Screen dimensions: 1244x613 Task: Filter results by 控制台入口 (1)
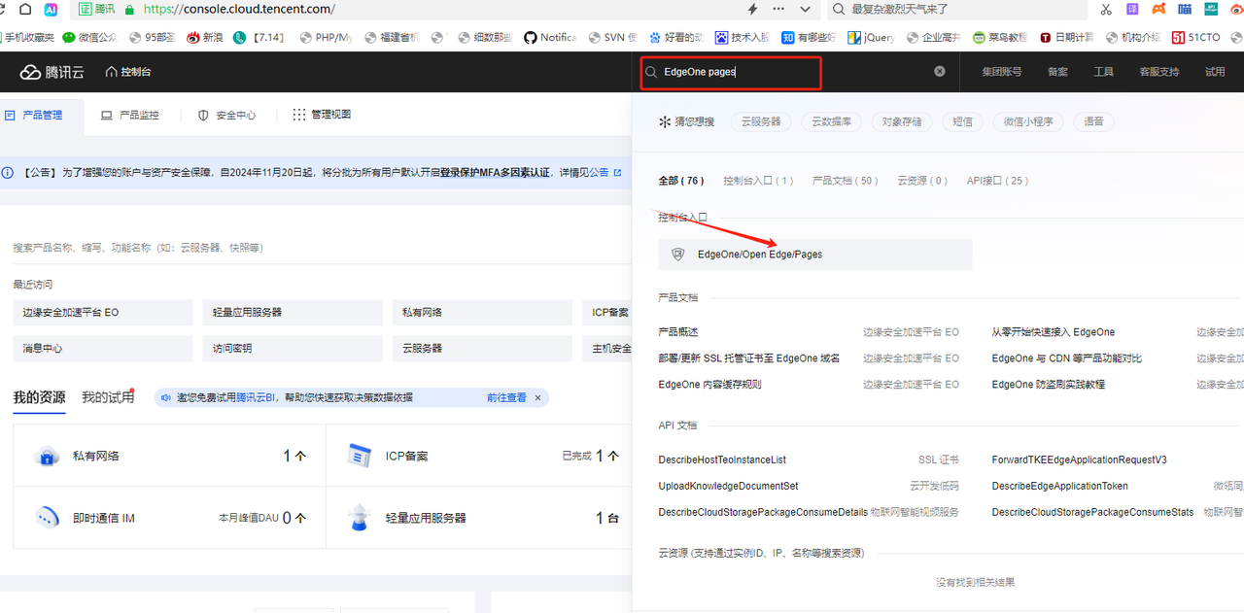pos(758,181)
